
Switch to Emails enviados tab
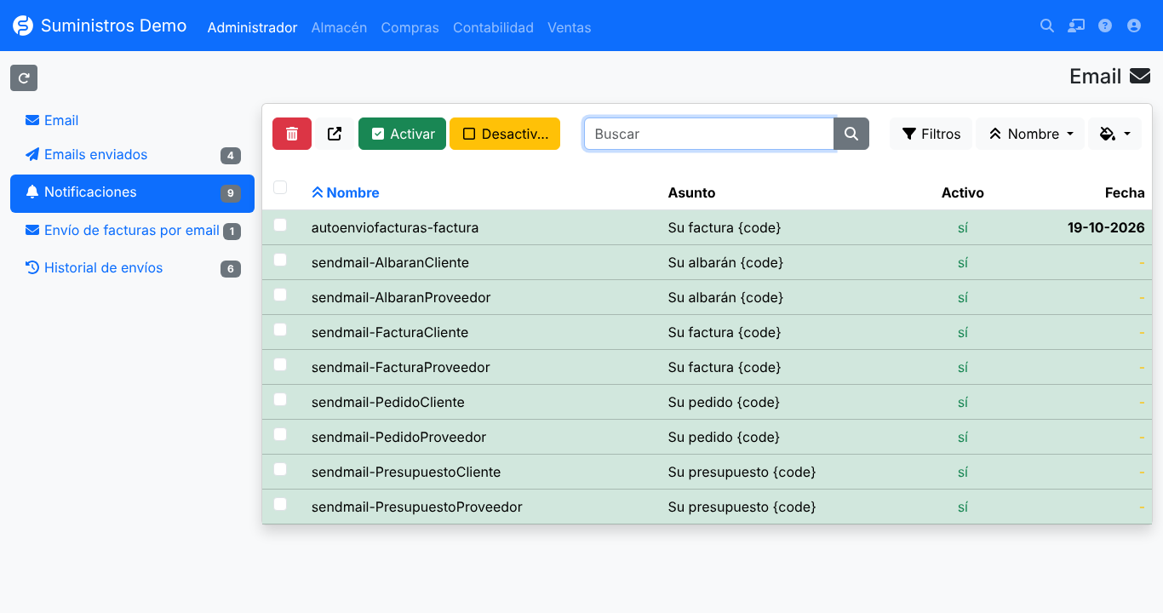pos(132,155)
